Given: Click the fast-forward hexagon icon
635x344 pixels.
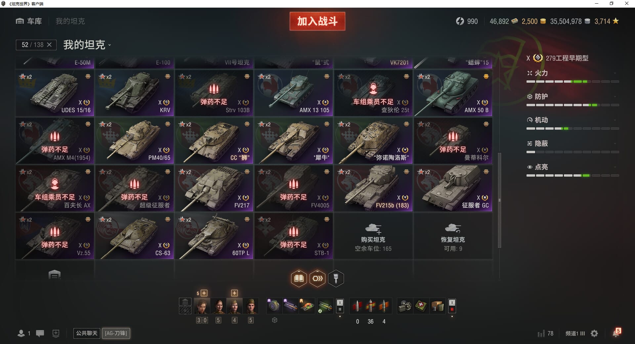Looking at the screenshot, I should point(317,279).
